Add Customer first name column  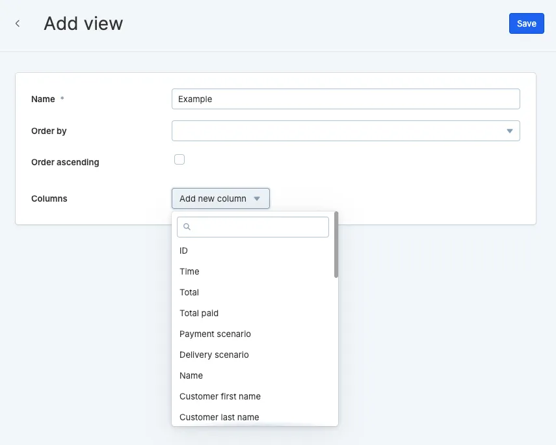(253, 396)
